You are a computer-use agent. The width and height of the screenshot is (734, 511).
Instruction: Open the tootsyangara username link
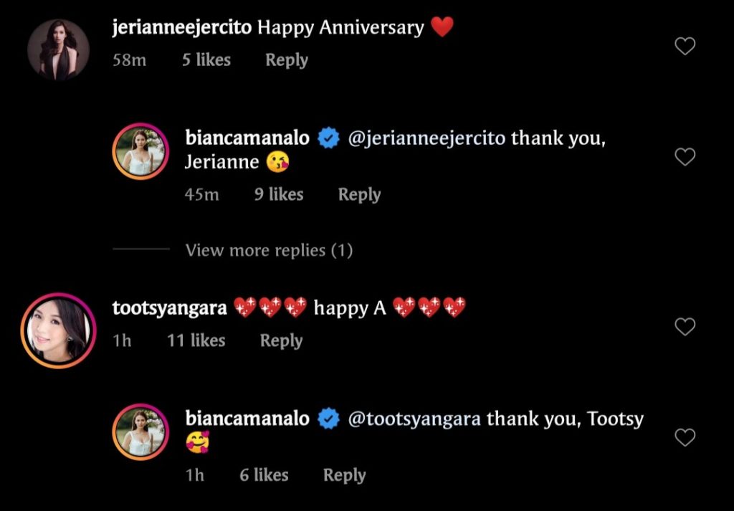coord(169,308)
